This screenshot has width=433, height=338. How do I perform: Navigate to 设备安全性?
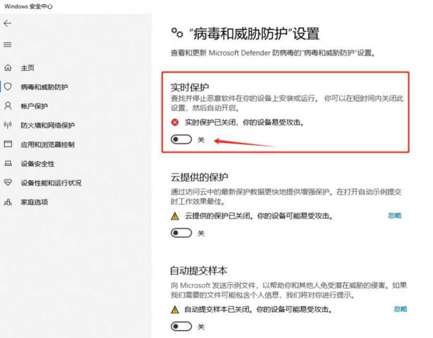pyautogui.click(x=38, y=164)
